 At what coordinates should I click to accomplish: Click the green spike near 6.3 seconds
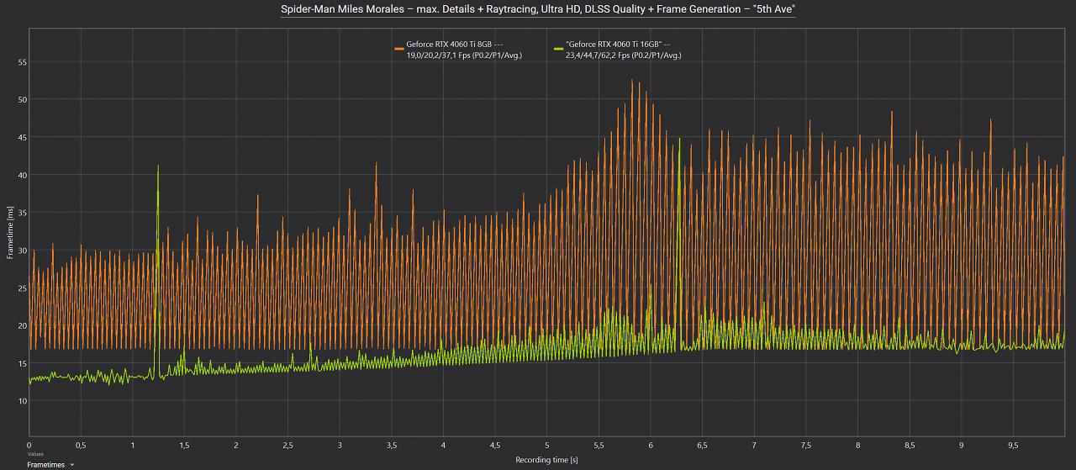click(678, 140)
